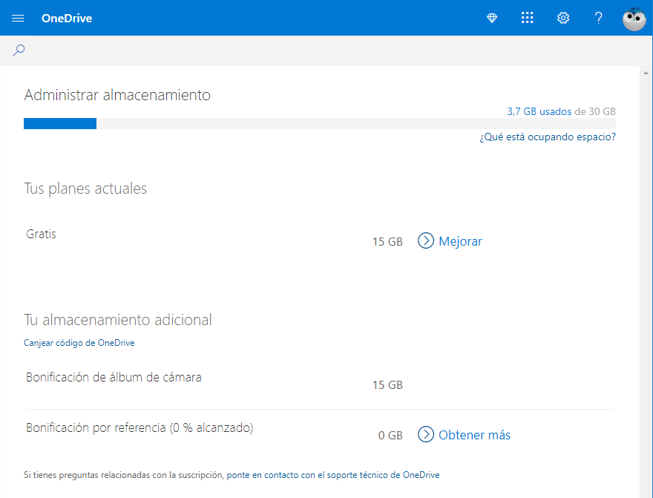Click the 'de 30 GB' total text

[x=594, y=111]
